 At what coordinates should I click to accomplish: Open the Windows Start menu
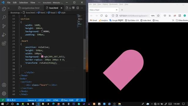tap(2, 104)
